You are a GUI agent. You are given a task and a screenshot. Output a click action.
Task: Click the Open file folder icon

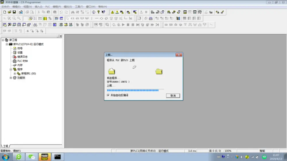coord(9,12)
